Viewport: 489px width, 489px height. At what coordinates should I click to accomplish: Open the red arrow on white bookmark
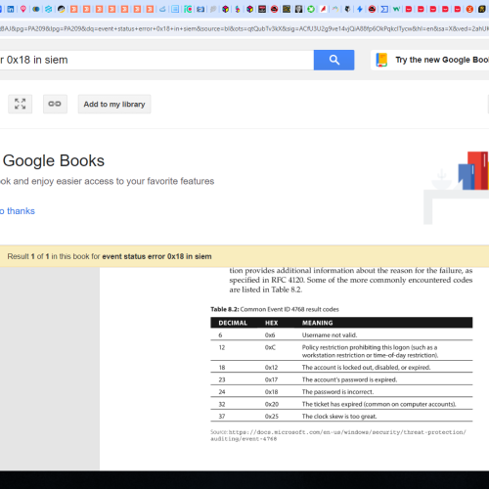pos(323,9)
